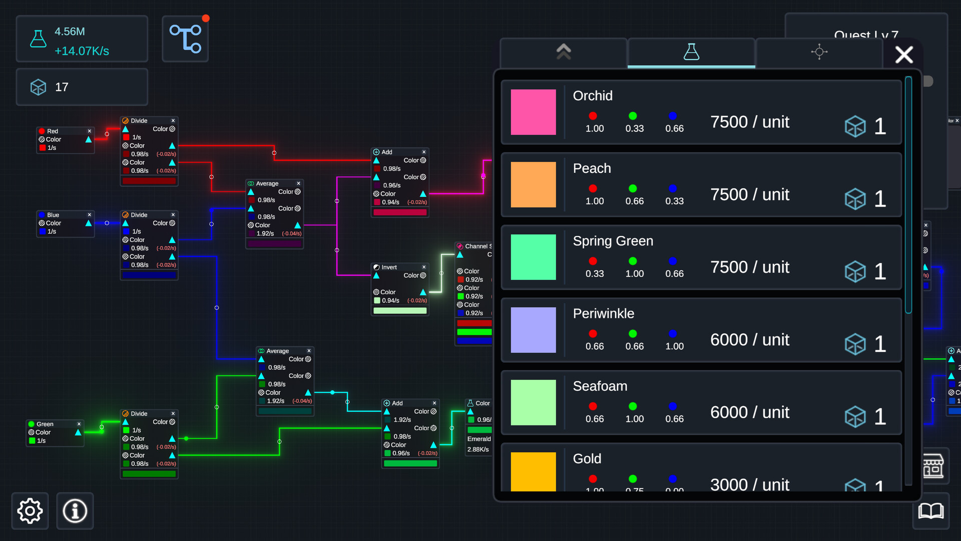
Task: Remove the Green source node
Action: coord(79,424)
